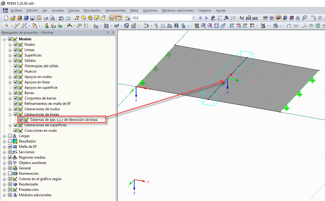Expand the Regiones medias node
This screenshot has width=325, height=201.
click(x=4, y=157)
